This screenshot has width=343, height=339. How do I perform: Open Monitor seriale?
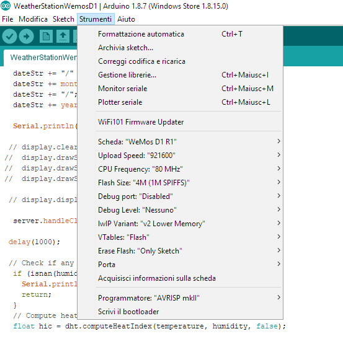[x=180, y=89]
